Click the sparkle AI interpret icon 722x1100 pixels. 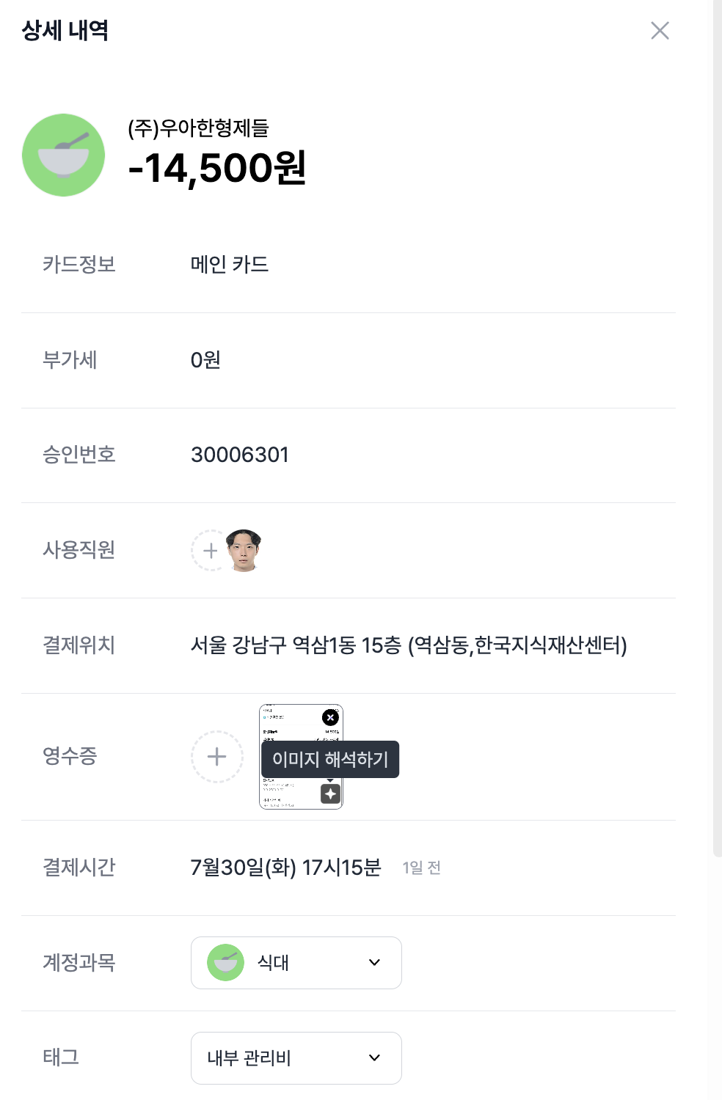point(331,794)
